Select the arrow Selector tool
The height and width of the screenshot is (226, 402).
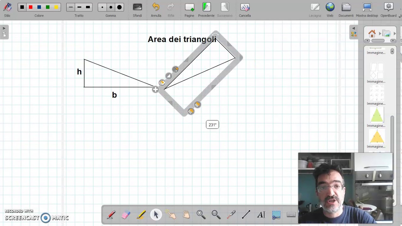point(156,215)
